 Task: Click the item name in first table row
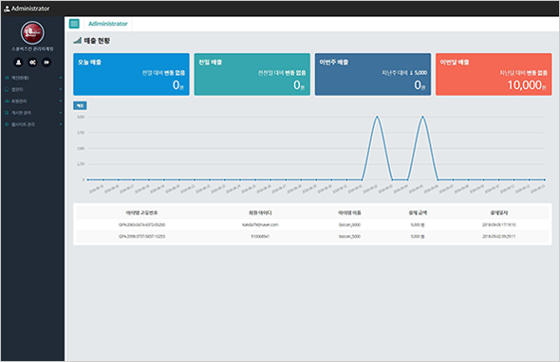(x=349, y=225)
